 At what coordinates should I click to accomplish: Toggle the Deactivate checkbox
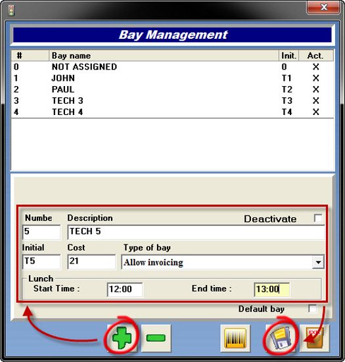coord(318,218)
